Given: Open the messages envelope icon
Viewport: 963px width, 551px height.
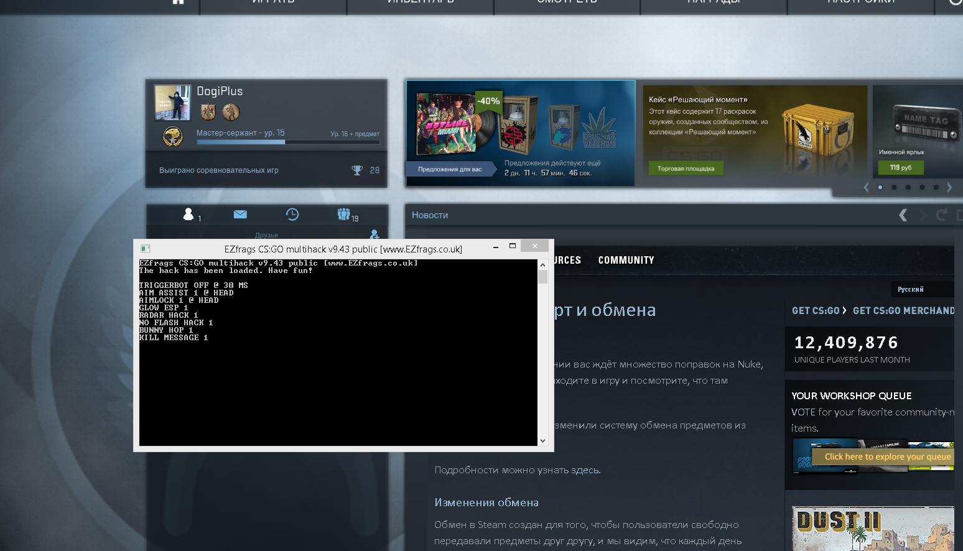Looking at the screenshot, I should coord(240,215).
